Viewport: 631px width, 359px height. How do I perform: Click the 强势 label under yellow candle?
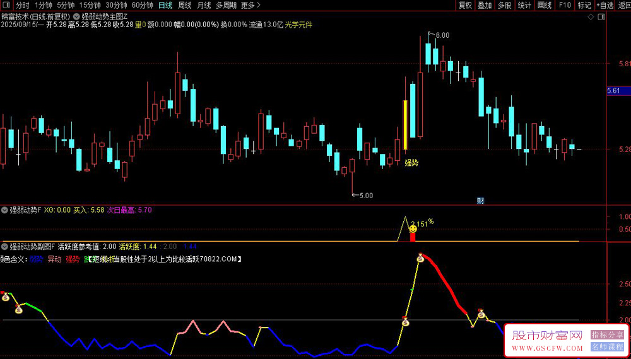point(411,163)
